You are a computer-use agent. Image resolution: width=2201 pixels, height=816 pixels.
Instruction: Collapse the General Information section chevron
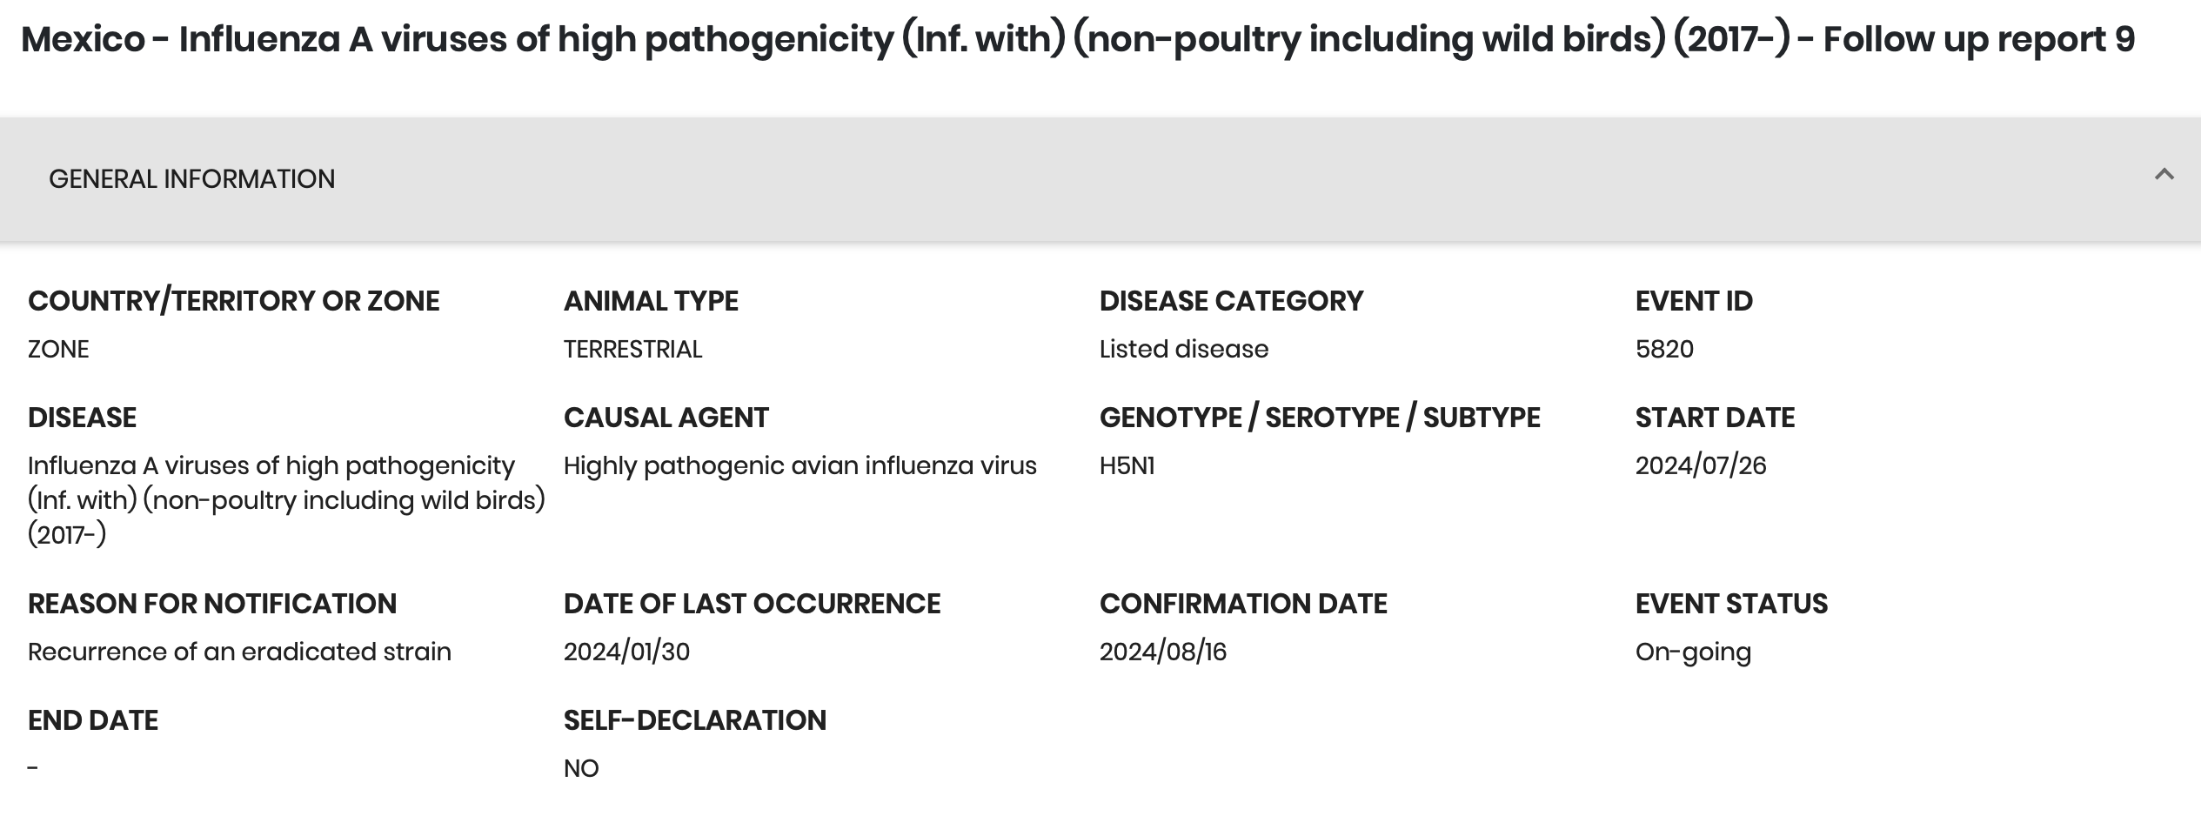[x=2164, y=176]
